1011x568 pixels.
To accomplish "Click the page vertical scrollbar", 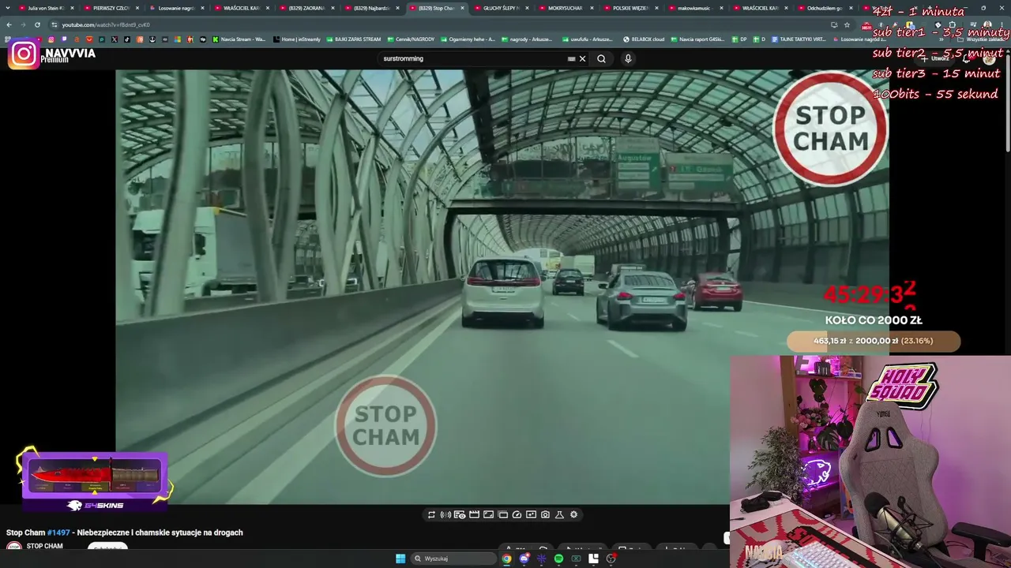I will 1007,103.
